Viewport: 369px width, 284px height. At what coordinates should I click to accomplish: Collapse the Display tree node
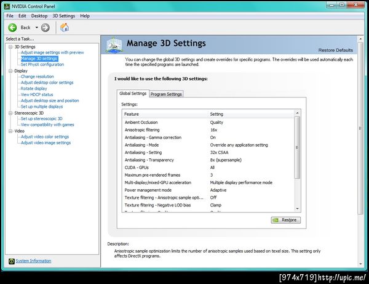click(10, 71)
